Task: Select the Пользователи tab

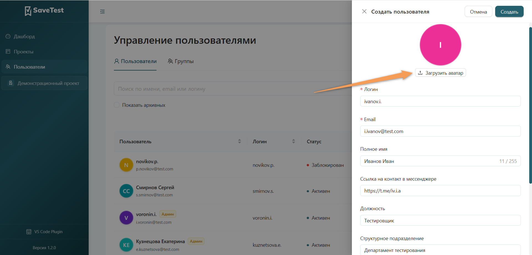Action: [135, 61]
